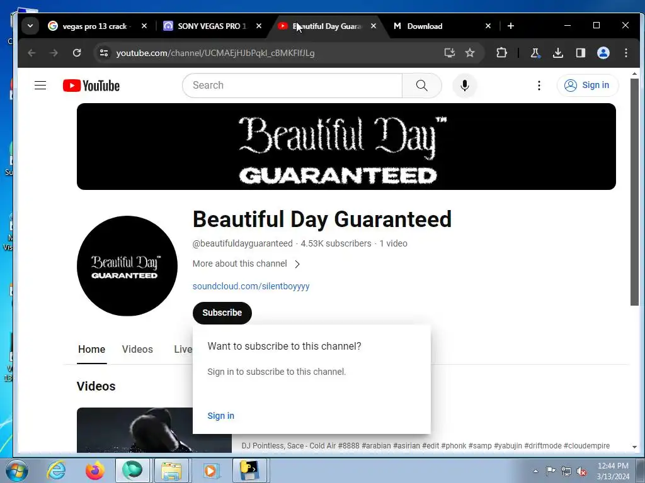This screenshot has height=483, width=645.
Task: Click the channel's round profile picture
Action: [x=127, y=266]
